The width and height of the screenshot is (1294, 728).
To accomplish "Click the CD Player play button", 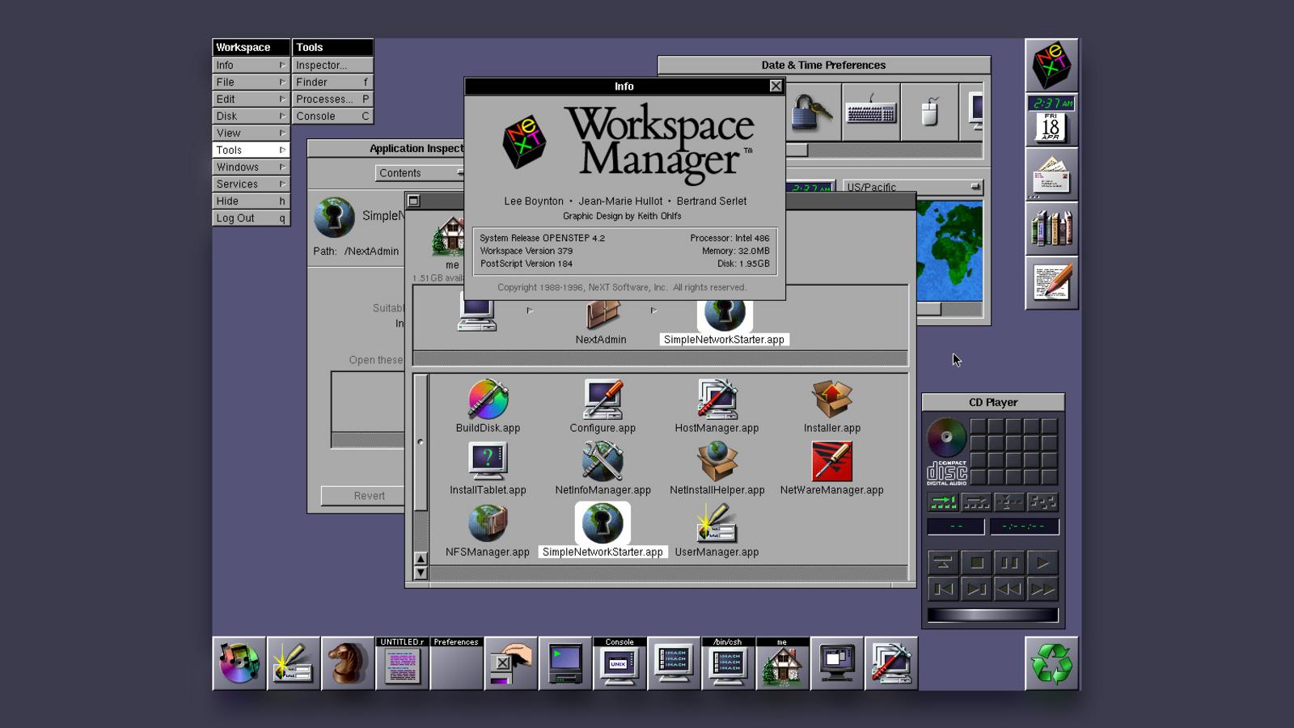I will (1042, 562).
